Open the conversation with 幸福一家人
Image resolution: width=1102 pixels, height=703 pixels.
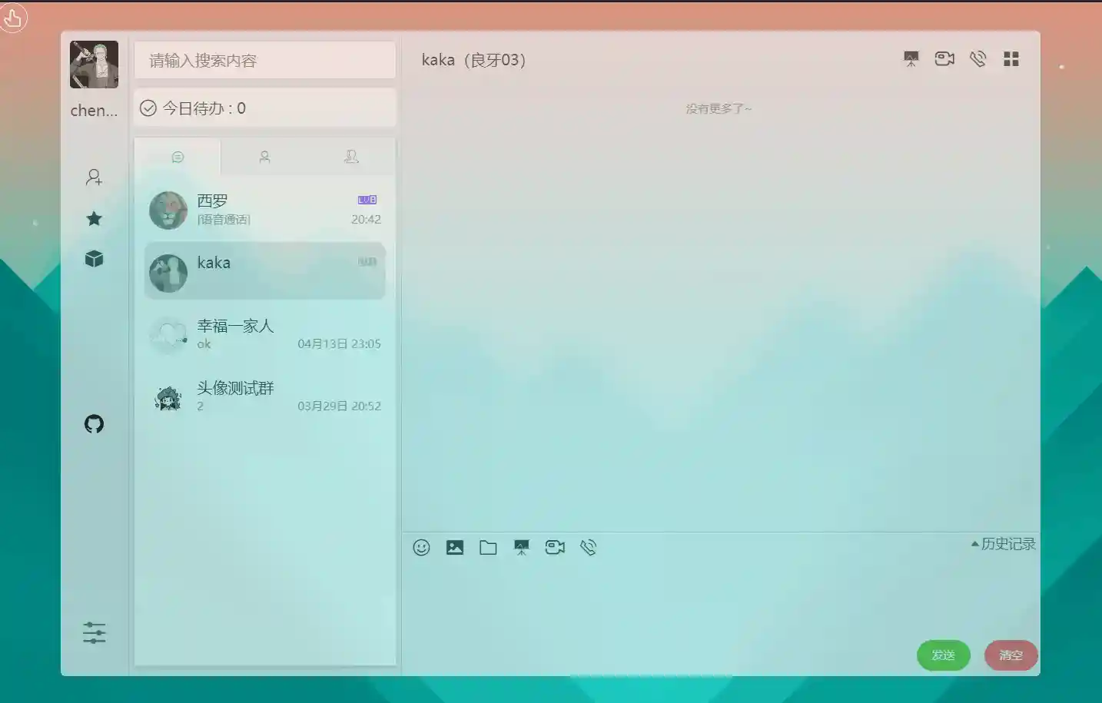[x=264, y=333]
